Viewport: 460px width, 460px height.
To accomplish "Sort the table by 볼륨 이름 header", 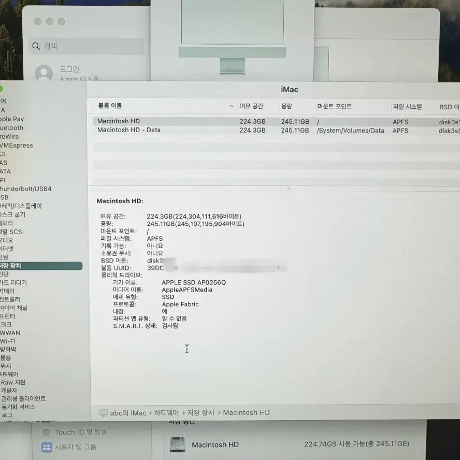I will point(110,106).
